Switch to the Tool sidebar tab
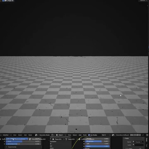 tap(147, 145)
